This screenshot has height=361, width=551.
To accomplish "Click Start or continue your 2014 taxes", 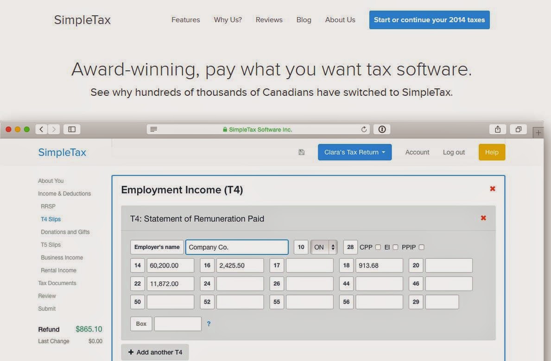I will (429, 20).
